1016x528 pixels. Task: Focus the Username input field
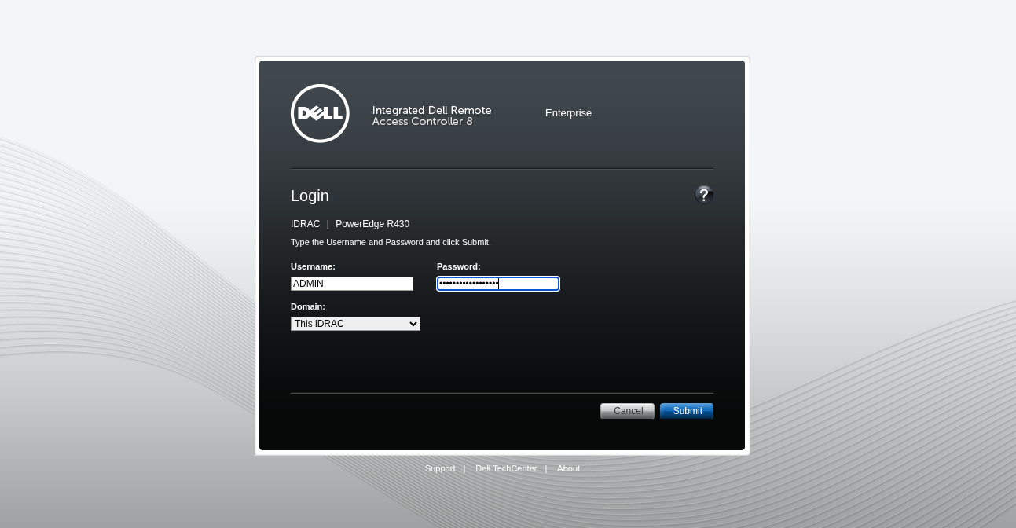coord(351,283)
